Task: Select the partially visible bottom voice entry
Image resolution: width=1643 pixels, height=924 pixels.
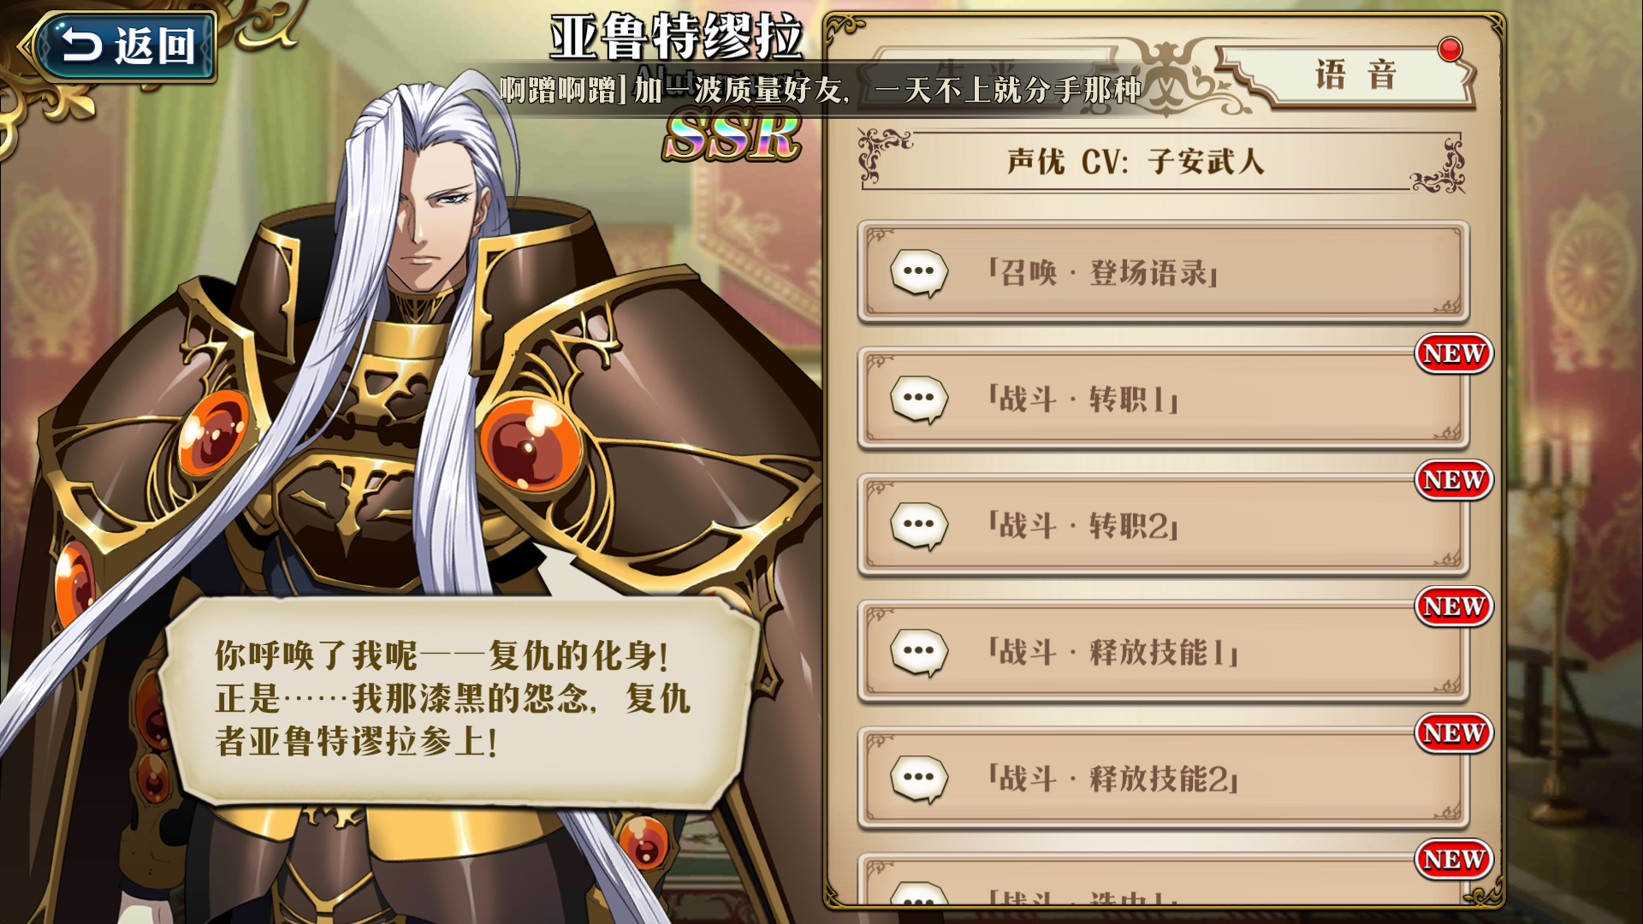Action: coord(1163,881)
